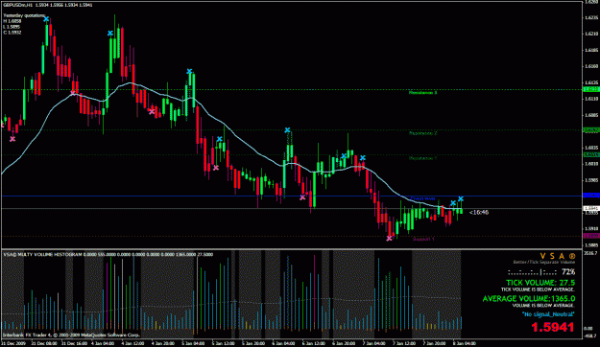Click the green Resistance 2 price tag on axis
This screenshot has height=347, width=600.
(591, 130)
